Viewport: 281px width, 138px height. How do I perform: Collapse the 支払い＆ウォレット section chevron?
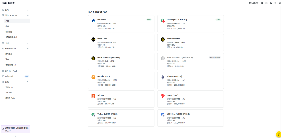[28, 16]
